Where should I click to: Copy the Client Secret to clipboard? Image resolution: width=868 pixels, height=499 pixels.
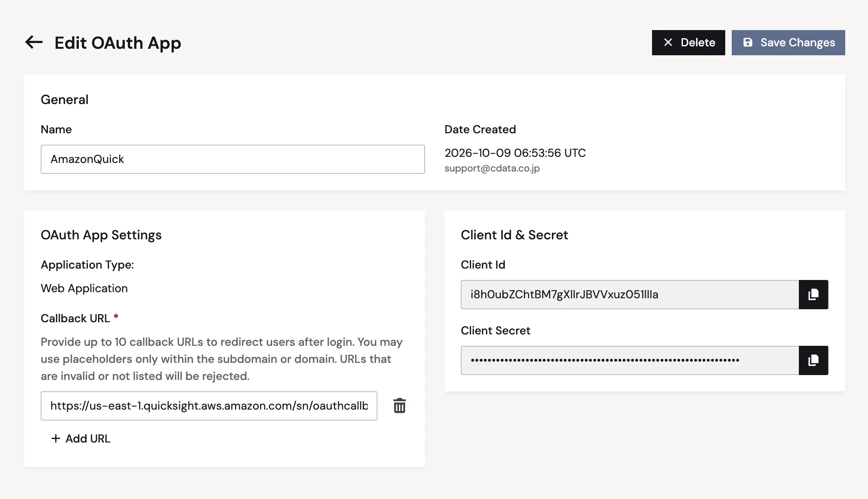click(813, 360)
